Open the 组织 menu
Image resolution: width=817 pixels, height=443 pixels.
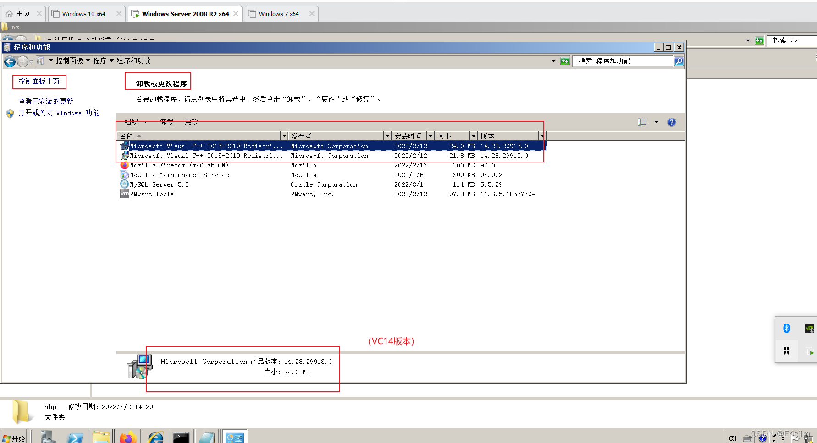[136, 122]
